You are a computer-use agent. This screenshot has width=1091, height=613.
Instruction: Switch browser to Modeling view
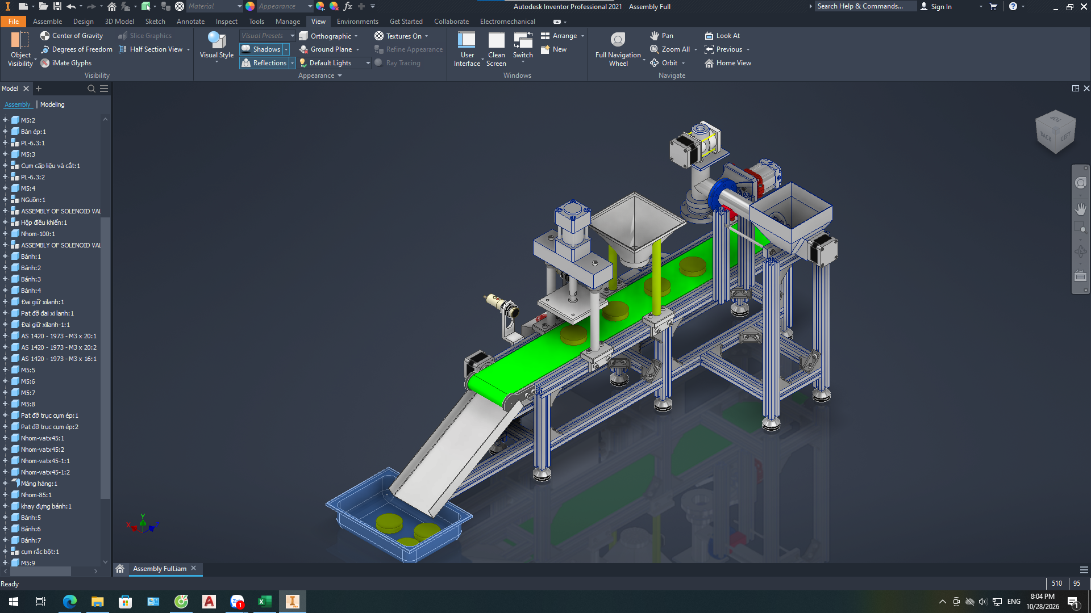tap(52, 104)
